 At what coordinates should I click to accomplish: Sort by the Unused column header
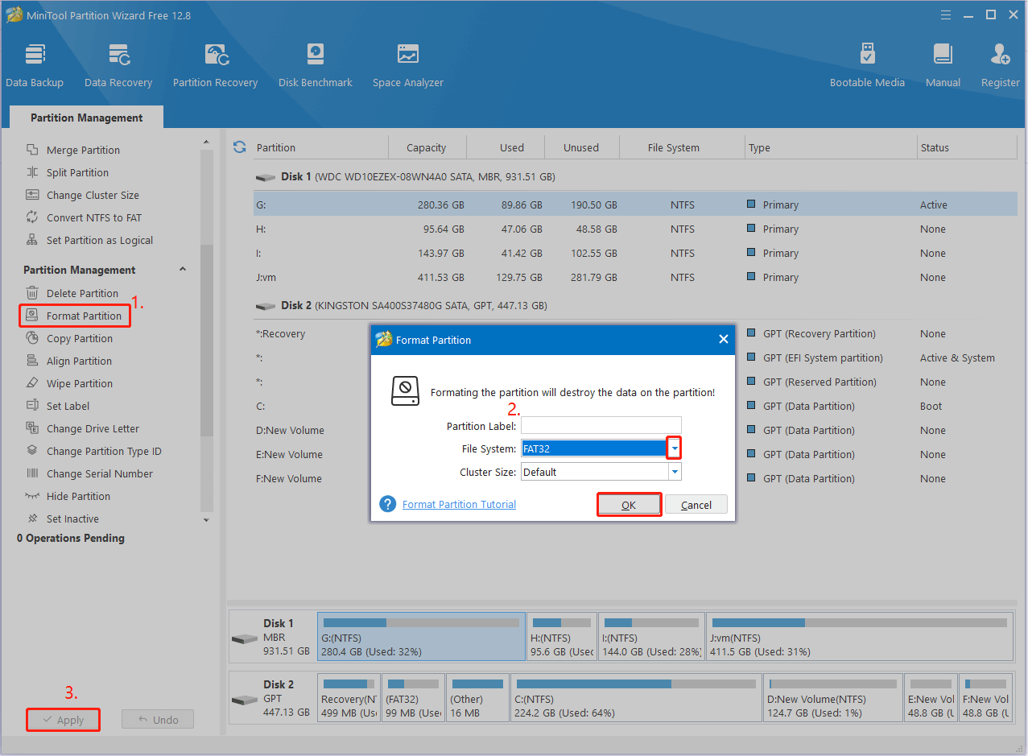tap(581, 147)
